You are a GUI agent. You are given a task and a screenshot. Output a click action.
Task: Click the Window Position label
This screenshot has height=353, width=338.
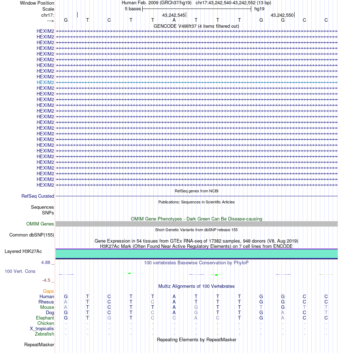click(37, 3)
